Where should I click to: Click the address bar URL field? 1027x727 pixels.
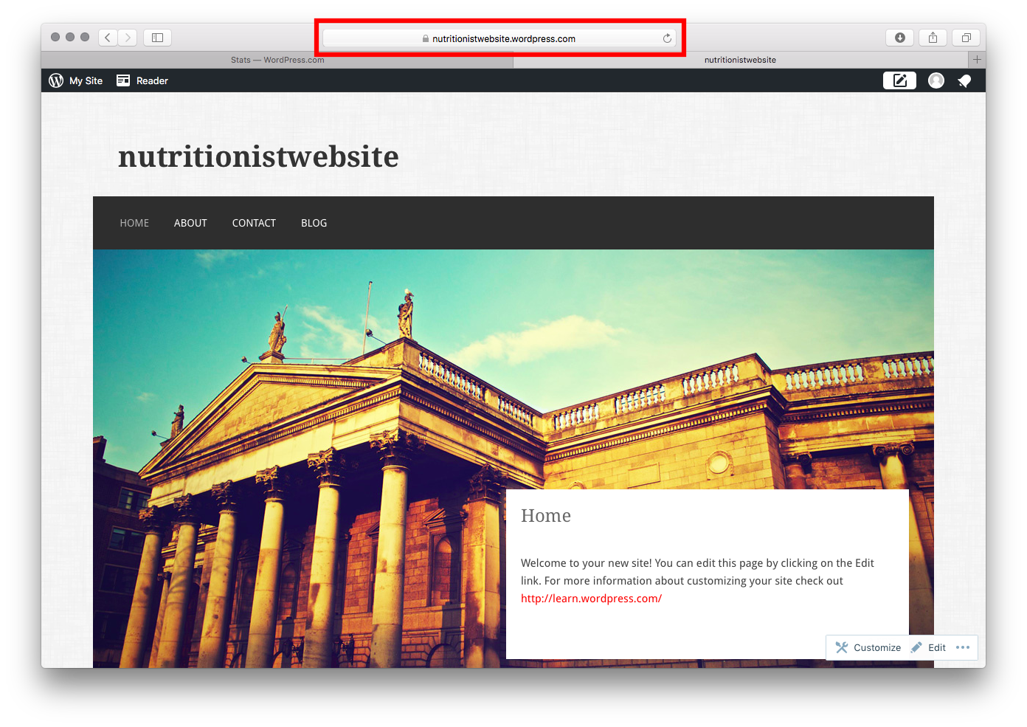(499, 38)
